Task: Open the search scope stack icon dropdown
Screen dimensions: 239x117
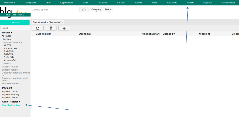Action: [x=84, y=10]
